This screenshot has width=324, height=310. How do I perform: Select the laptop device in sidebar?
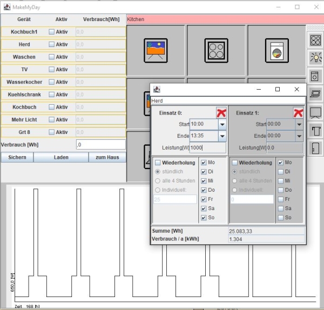click(315, 94)
